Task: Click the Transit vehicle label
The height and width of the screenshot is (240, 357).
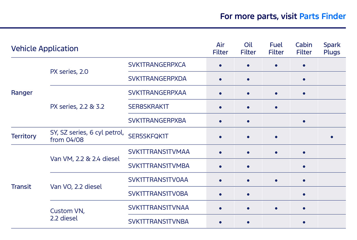Action: [21, 187]
